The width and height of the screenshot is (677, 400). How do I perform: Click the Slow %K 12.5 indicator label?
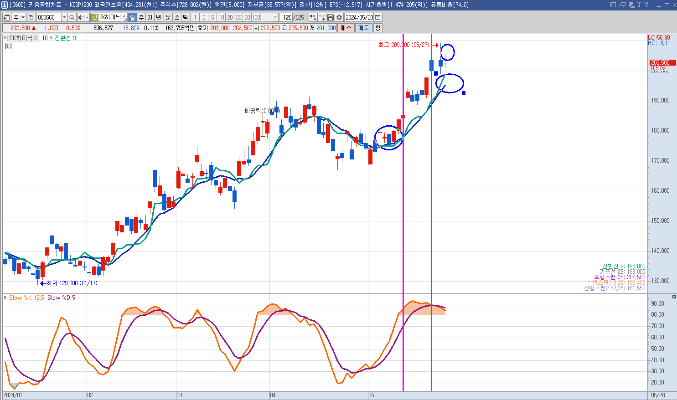pyautogui.click(x=26, y=297)
